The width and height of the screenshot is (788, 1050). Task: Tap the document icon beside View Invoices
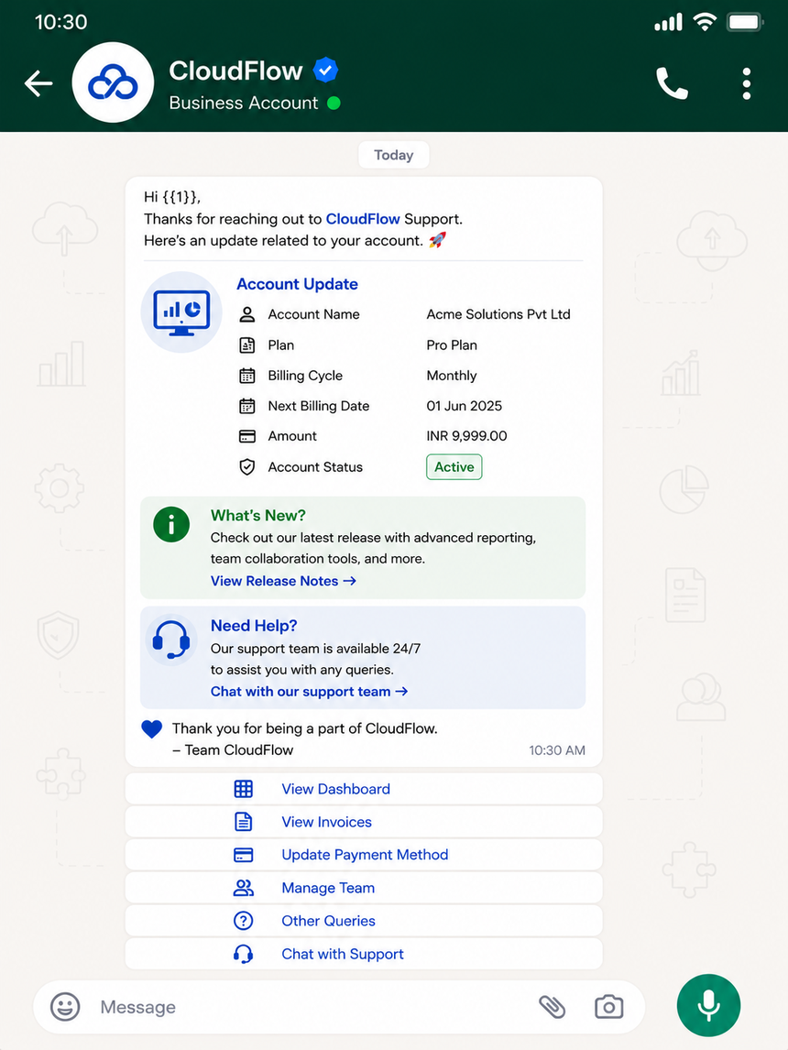coord(244,822)
